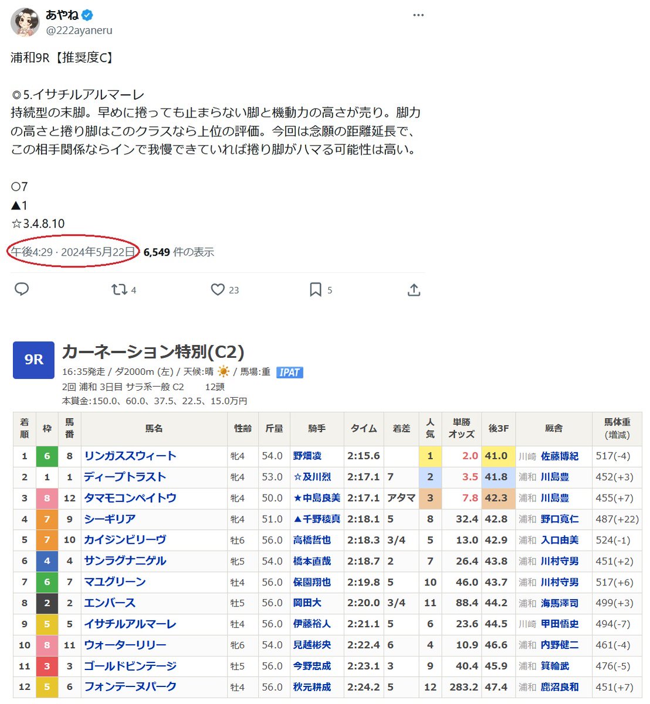The width and height of the screenshot is (650, 704).
Task: Open horse ゴールドビンテージ link
Action: click(x=130, y=666)
